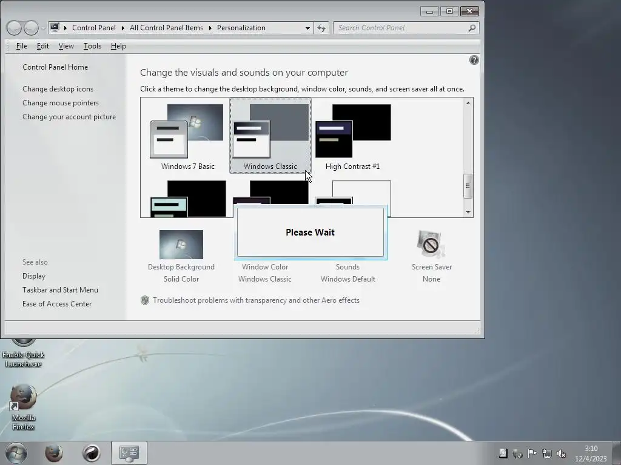Open the black swirl taskbar icon
Screen dimensions: 621x465
91,453
